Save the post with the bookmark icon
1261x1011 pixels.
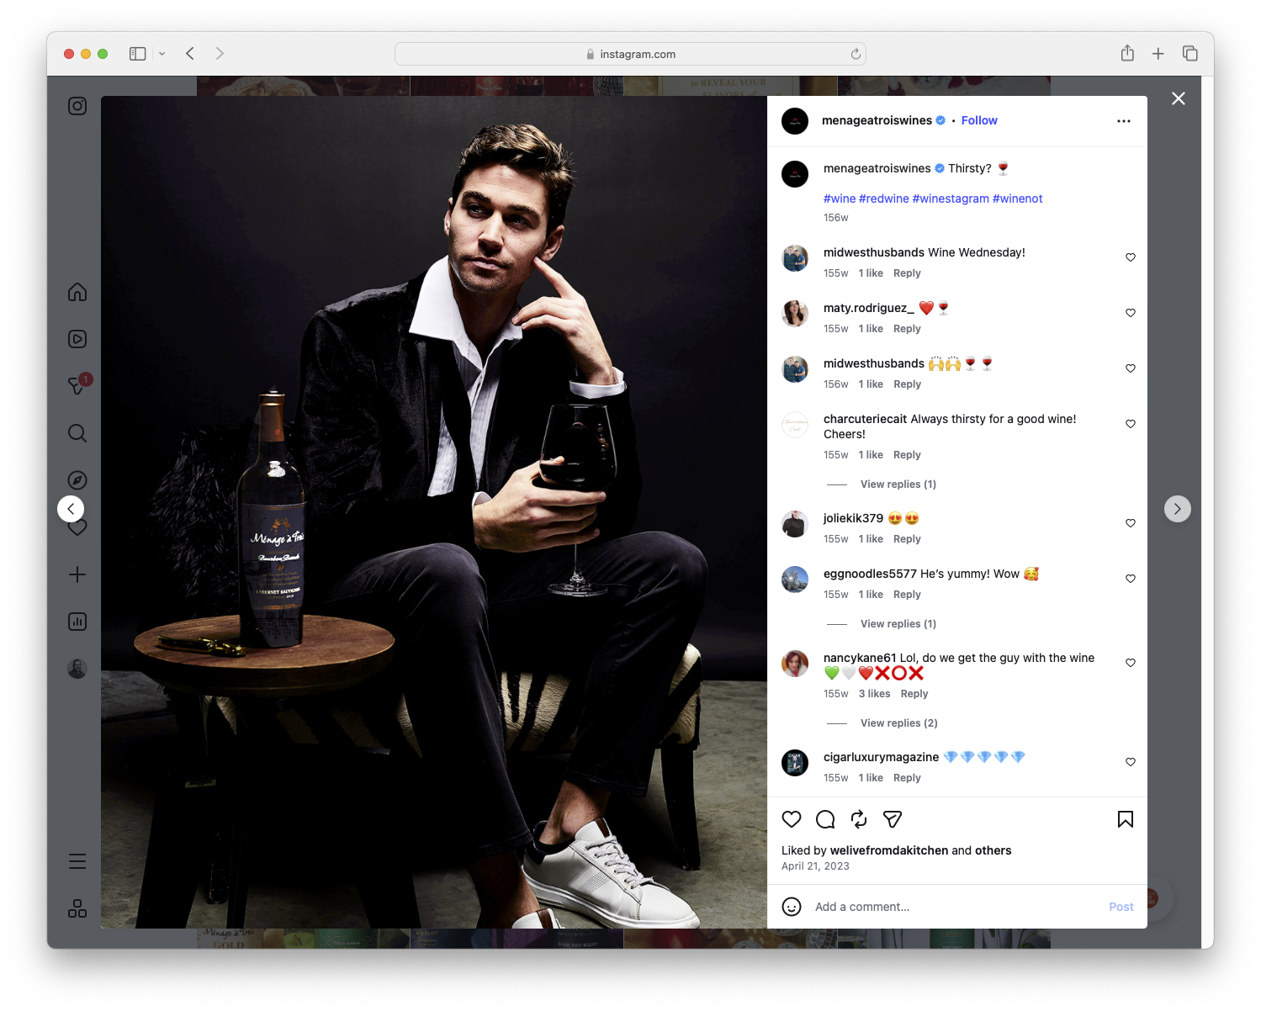click(x=1125, y=818)
